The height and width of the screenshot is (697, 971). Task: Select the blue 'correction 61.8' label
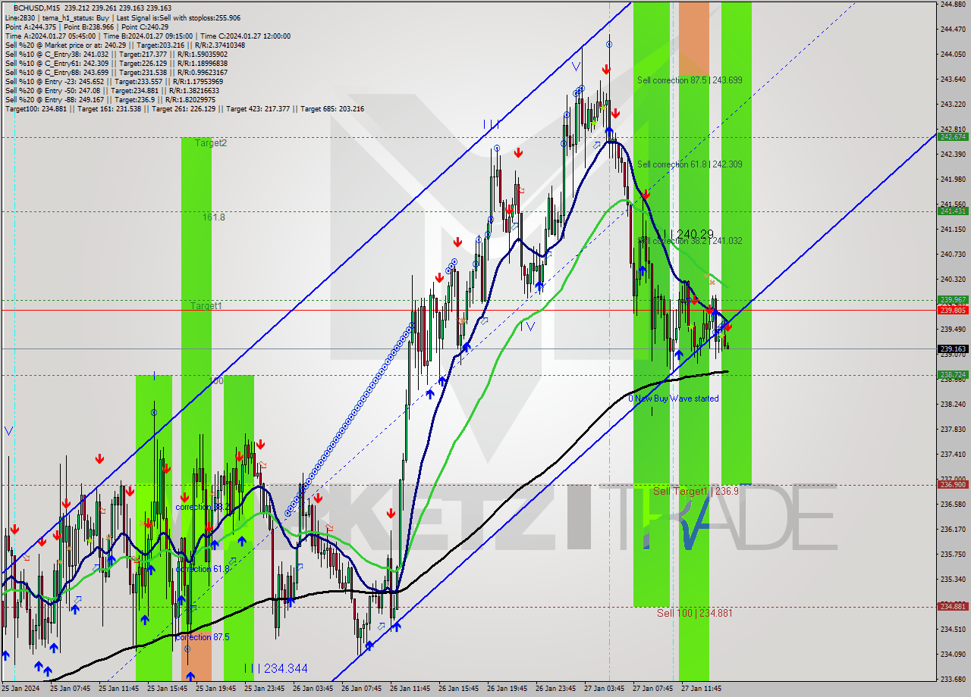pyautogui.click(x=203, y=569)
